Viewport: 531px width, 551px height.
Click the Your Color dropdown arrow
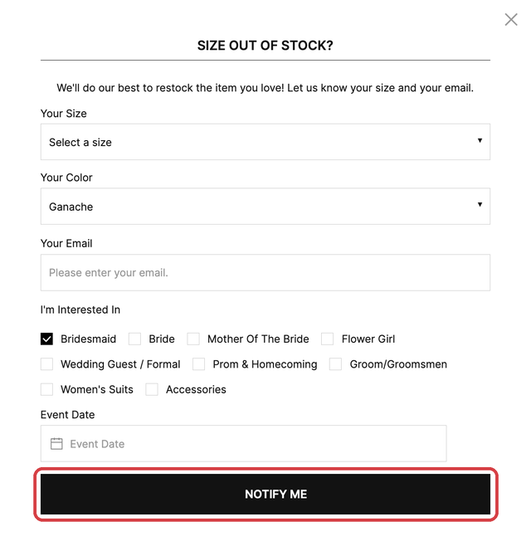point(480,204)
